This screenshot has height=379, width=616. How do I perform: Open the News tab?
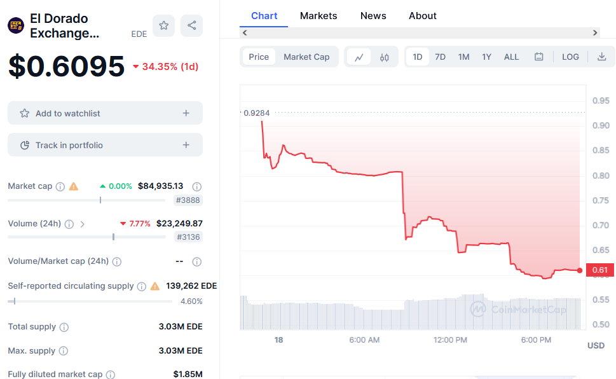[373, 16]
